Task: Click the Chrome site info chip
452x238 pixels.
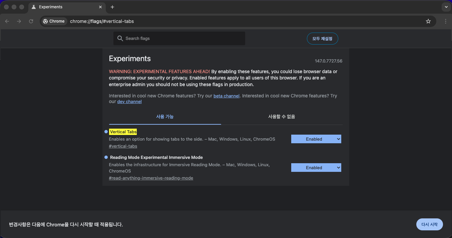Action: click(54, 21)
